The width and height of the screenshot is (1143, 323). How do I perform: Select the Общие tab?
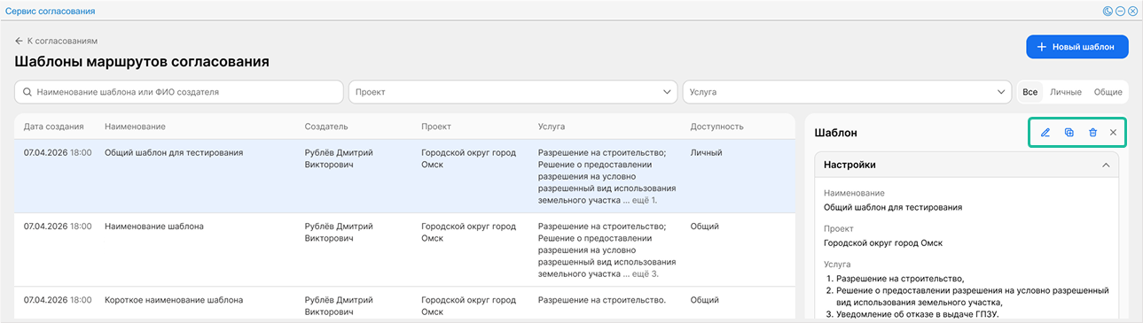1108,92
